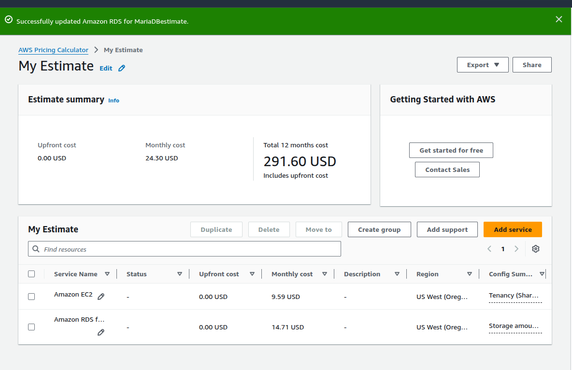Viewport: 572px width, 370px height.
Task: Sort by Monthly cost column arrow
Action: point(324,274)
